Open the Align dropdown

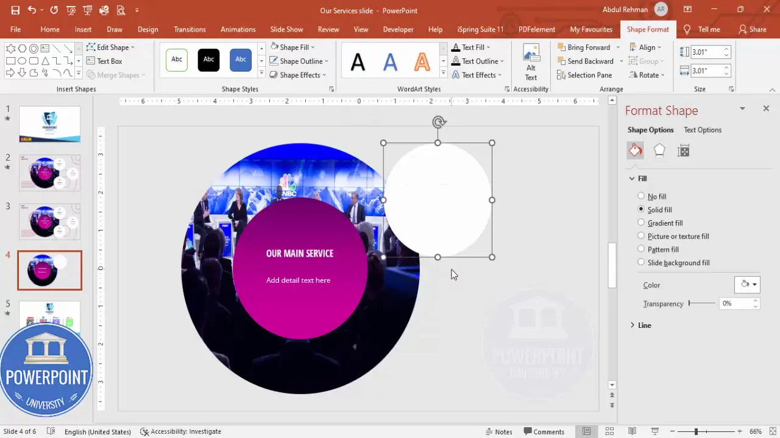pyautogui.click(x=646, y=47)
